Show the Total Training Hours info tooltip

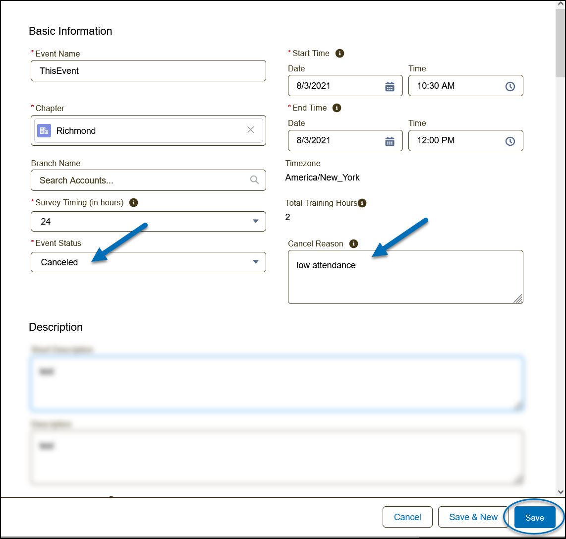(362, 203)
